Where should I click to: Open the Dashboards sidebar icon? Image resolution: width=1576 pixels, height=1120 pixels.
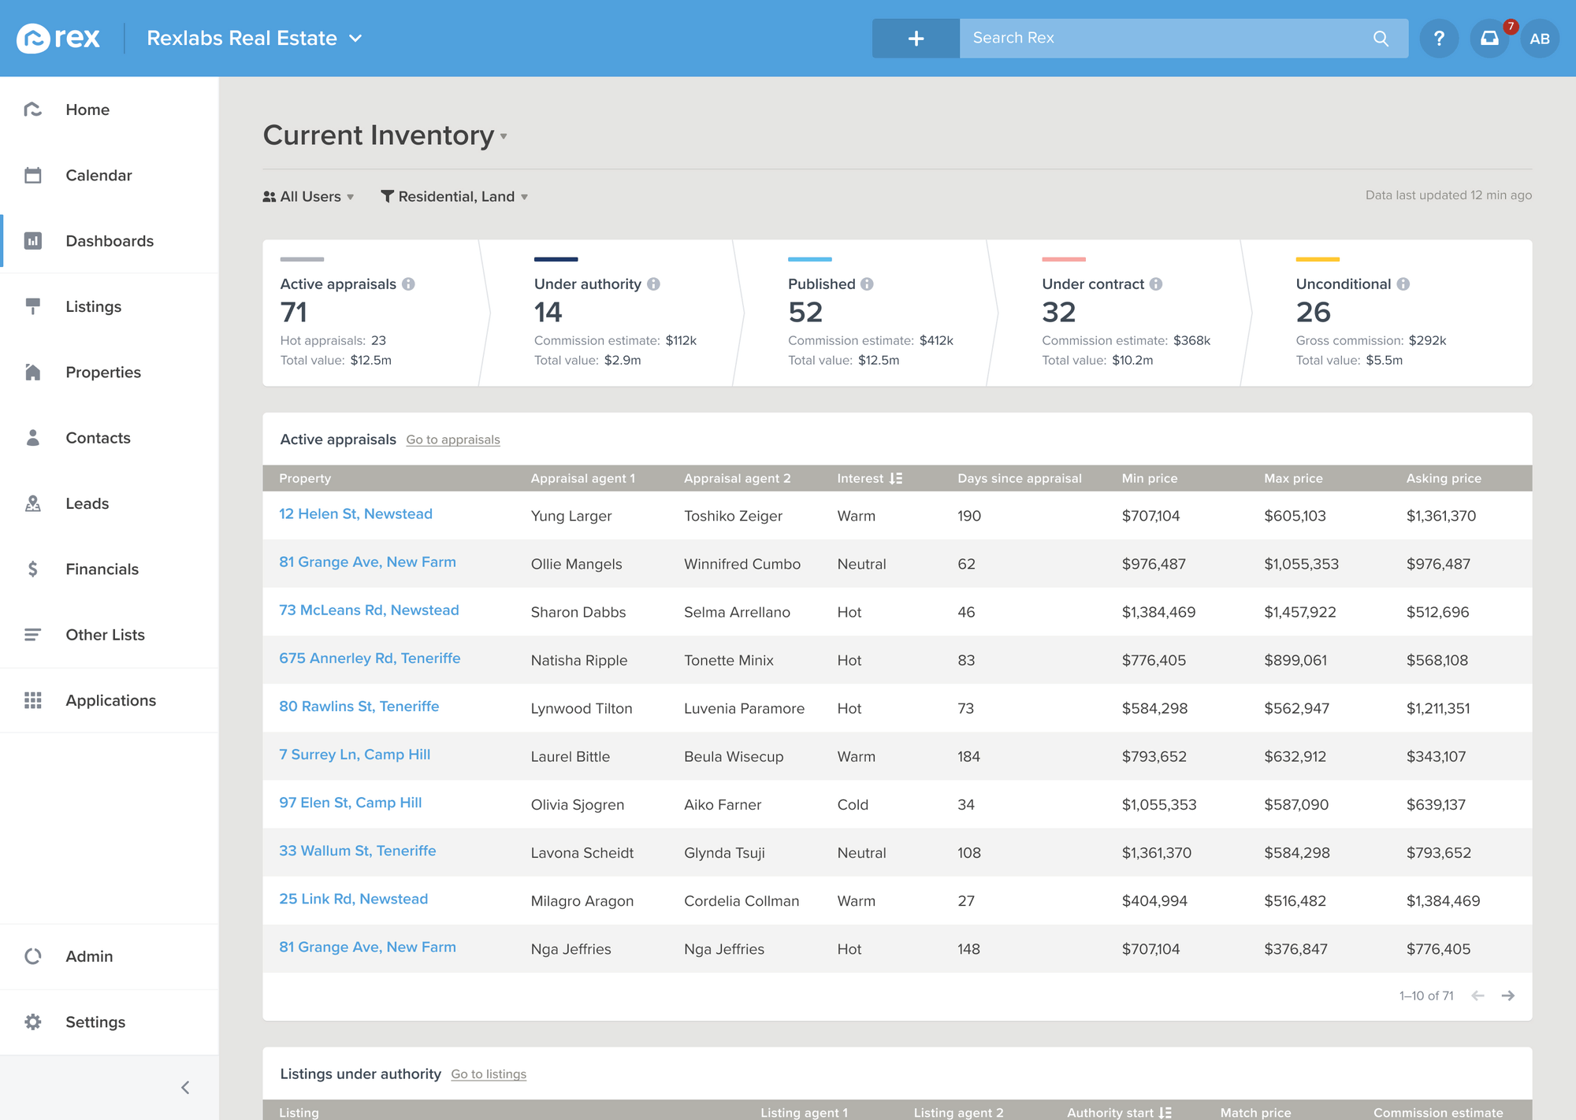[32, 241]
